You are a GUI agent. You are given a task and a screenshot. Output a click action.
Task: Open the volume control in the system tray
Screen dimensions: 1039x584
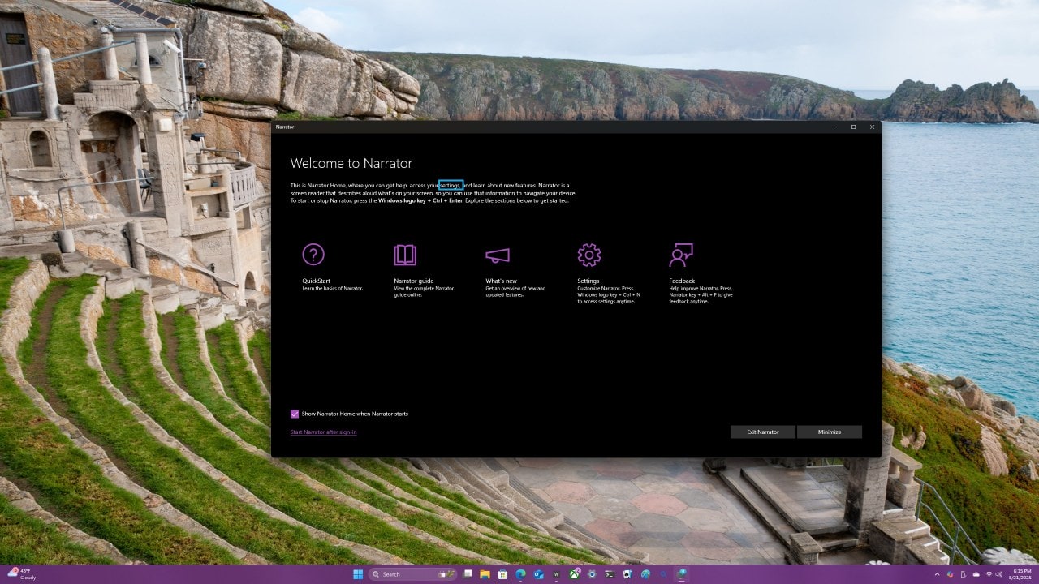point(998,574)
